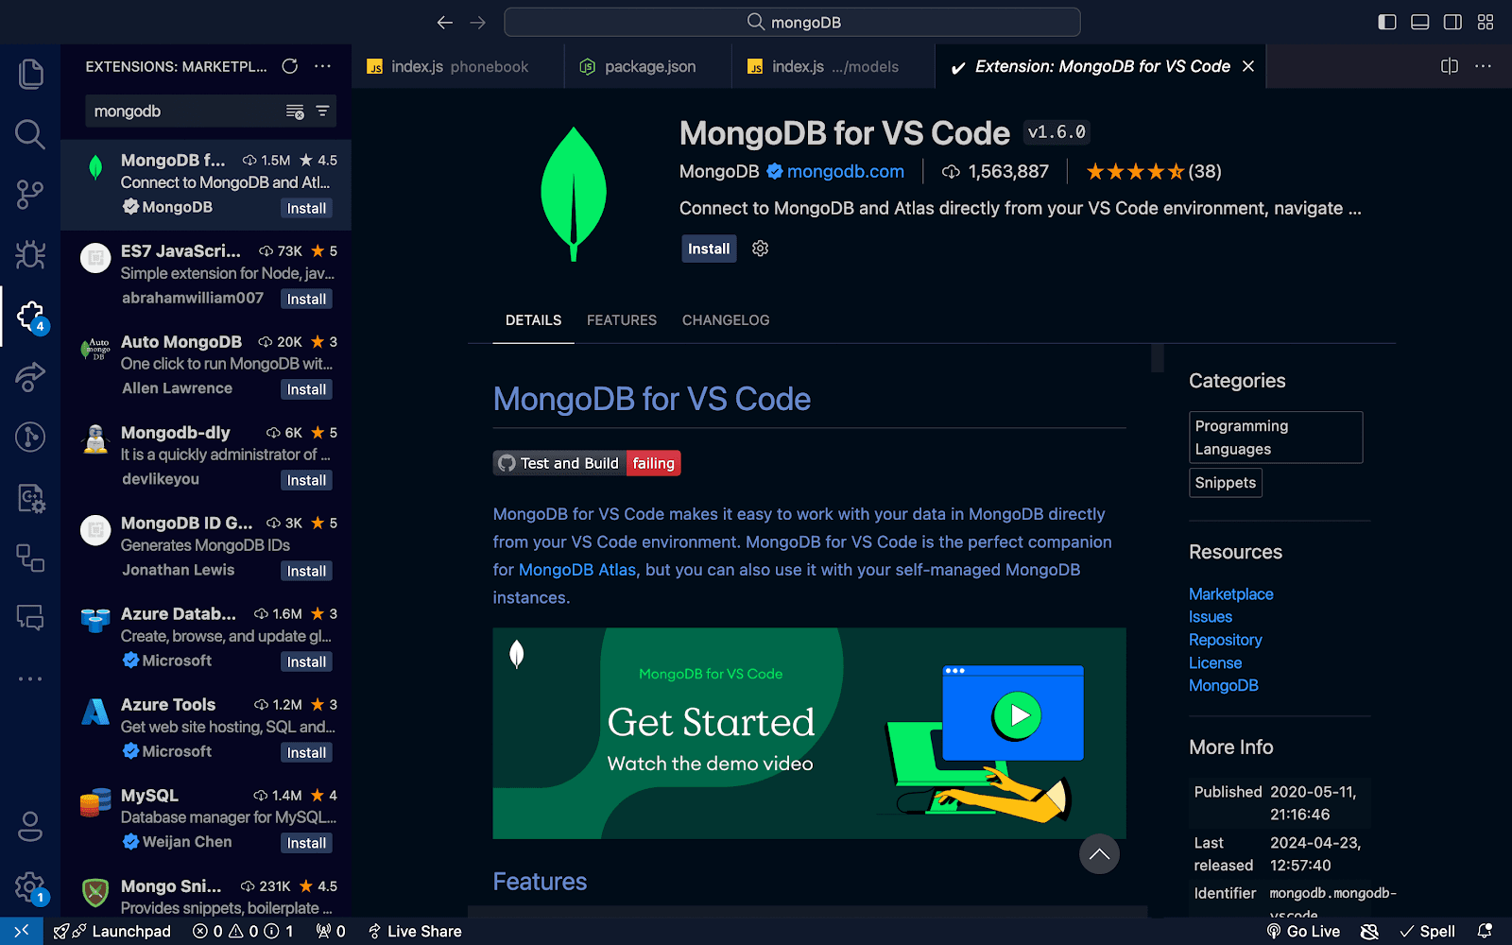
Task: Click the details pane scrollbar thumb
Action: (x=1157, y=358)
